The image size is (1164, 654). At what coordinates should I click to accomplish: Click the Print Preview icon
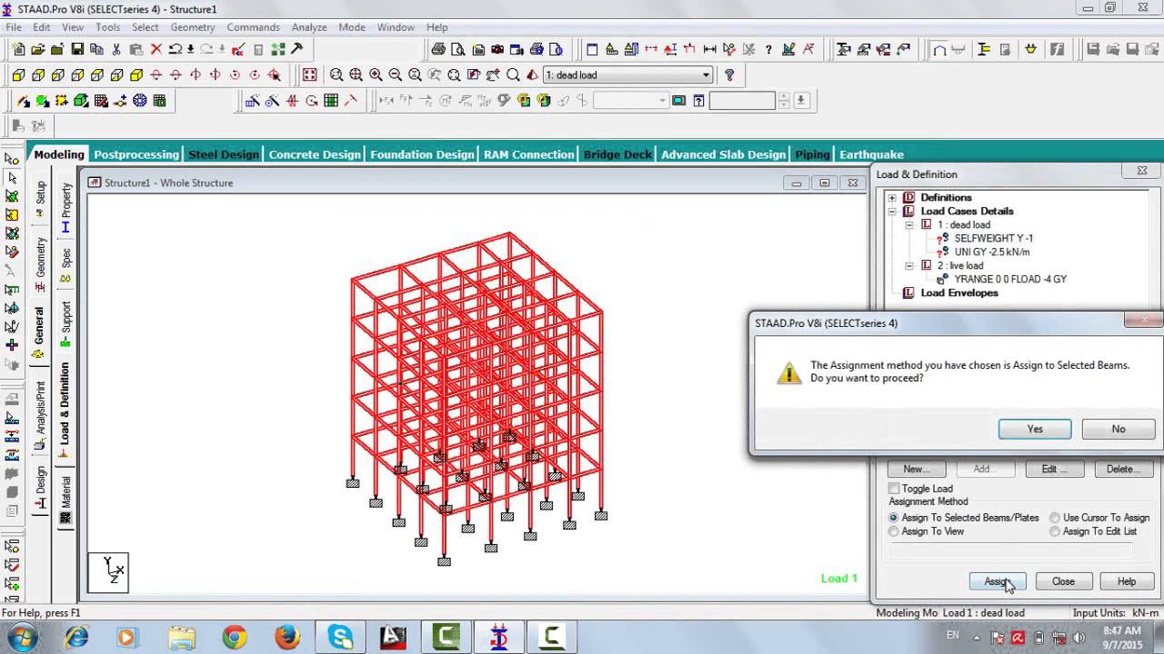457,49
